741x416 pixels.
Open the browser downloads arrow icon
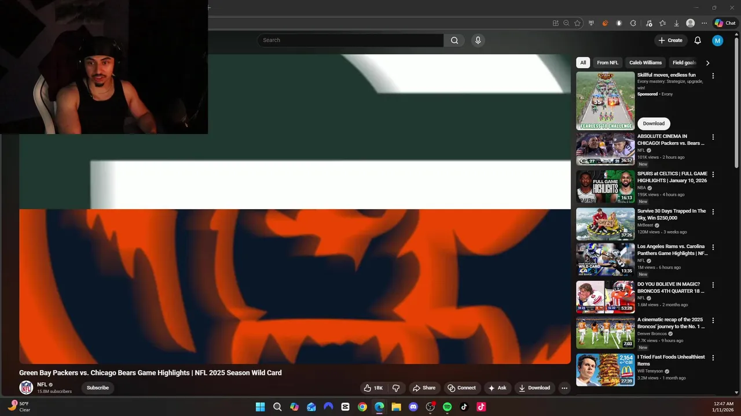pyautogui.click(x=676, y=23)
